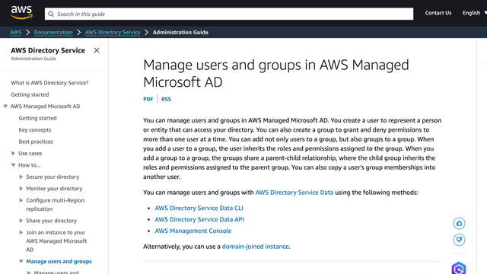Screen dimensions: 487x274
Task: Open Getting started under Managed Microsoft AD
Action: point(37,118)
